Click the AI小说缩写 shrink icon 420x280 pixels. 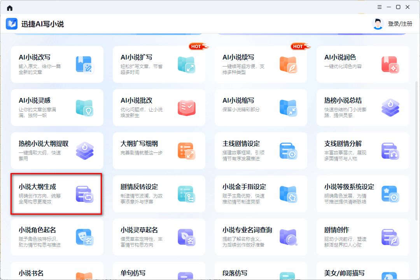pos(288,107)
